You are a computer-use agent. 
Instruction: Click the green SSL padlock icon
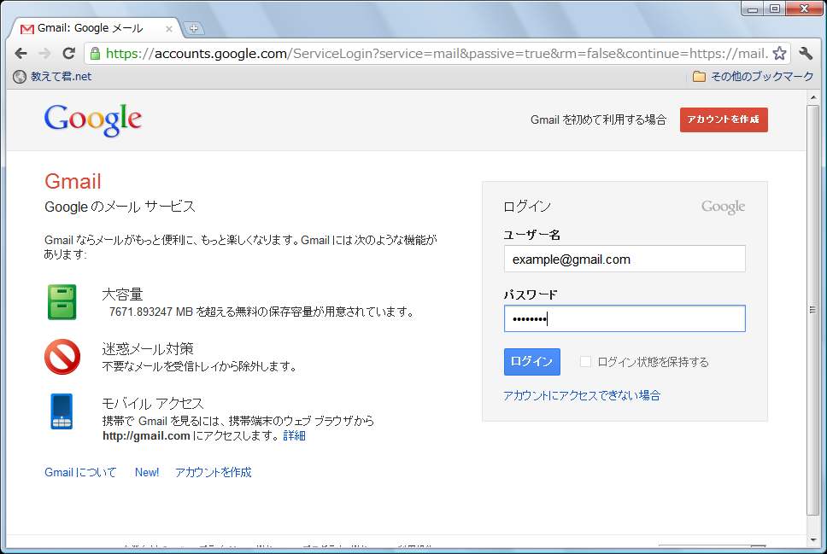point(95,53)
